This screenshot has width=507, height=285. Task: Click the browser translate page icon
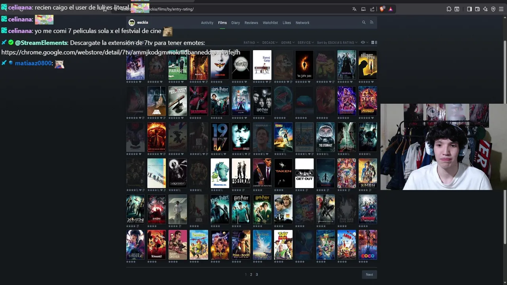pyautogui.click(x=354, y=9)
